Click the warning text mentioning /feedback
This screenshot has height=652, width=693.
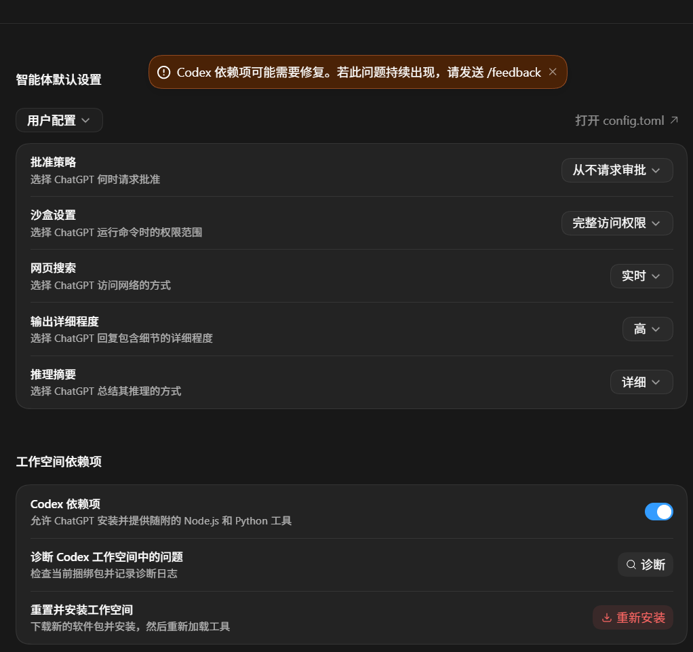tap(359, 72)
